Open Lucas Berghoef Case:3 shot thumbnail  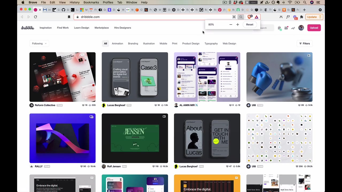coord(135,77)
